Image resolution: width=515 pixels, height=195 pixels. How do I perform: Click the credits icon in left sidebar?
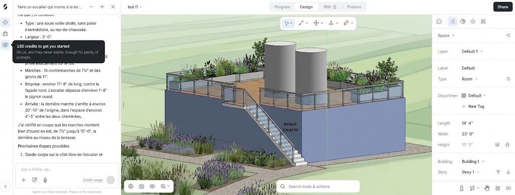click(x=5, y=45)
